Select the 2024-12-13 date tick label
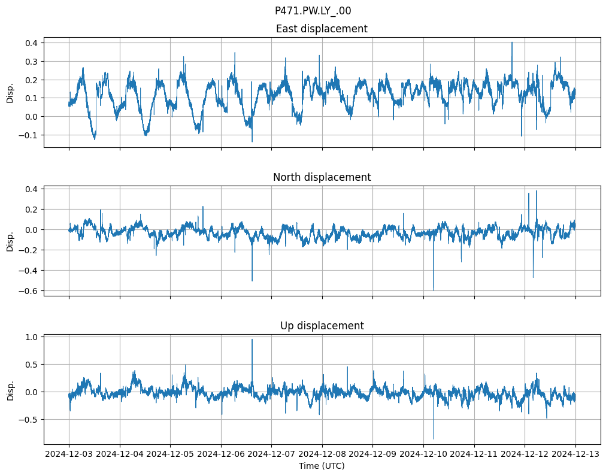The image size is (606, 476). [x=575, y=454]
